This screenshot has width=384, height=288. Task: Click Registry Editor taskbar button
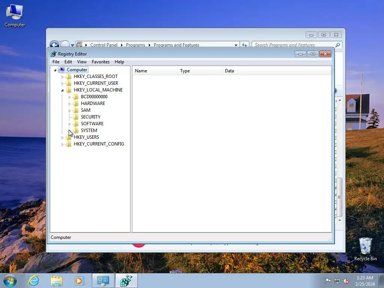(x=126, y=280)
